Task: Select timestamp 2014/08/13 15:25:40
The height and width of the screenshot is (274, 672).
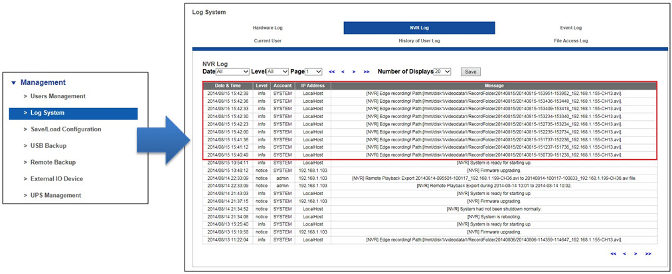Action: (x=228, y=224)
